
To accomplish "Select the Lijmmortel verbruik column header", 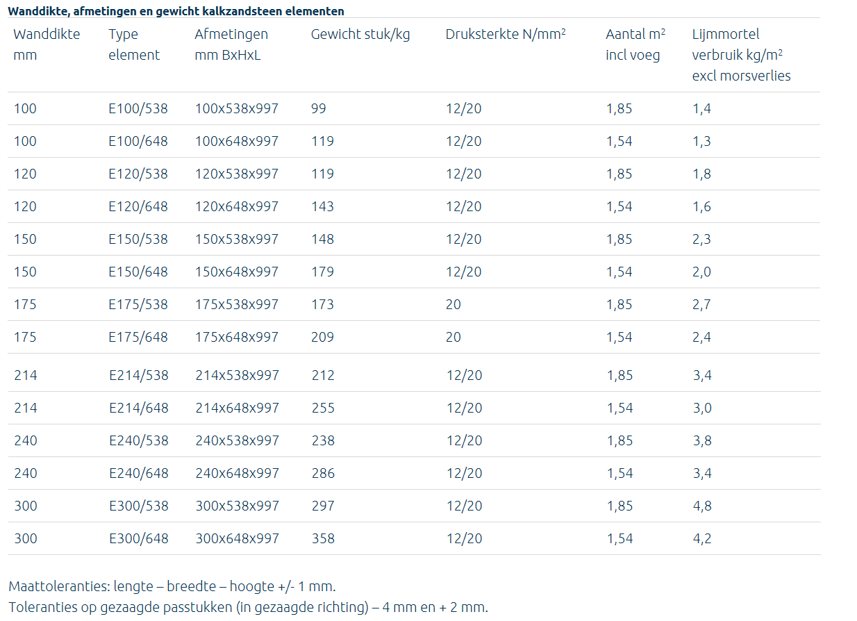I will [x=741, y=55].
